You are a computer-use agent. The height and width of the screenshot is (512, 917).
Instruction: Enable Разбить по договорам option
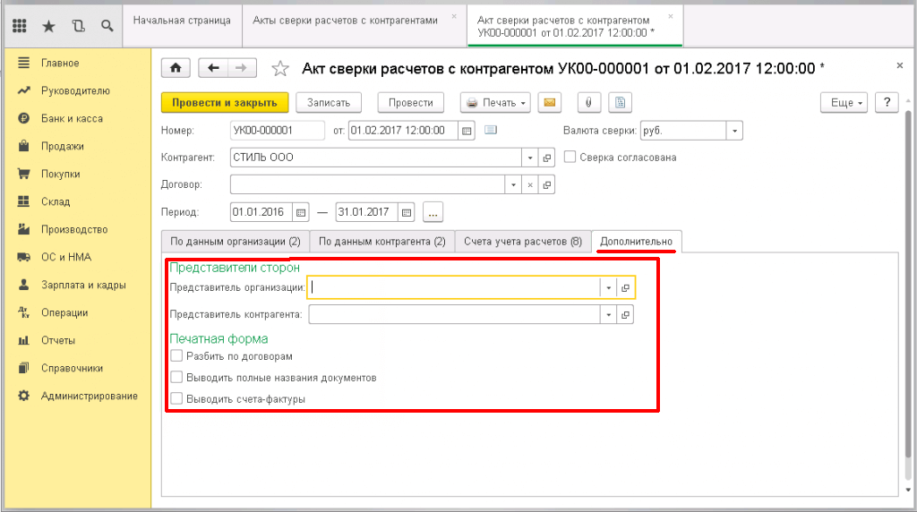click(176, 355)
